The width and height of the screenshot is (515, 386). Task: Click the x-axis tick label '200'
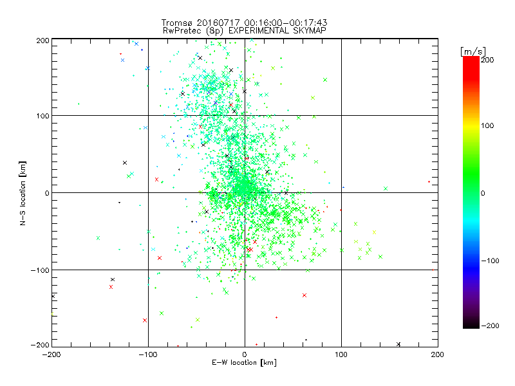pyautogui.click(x=438, y=354)
